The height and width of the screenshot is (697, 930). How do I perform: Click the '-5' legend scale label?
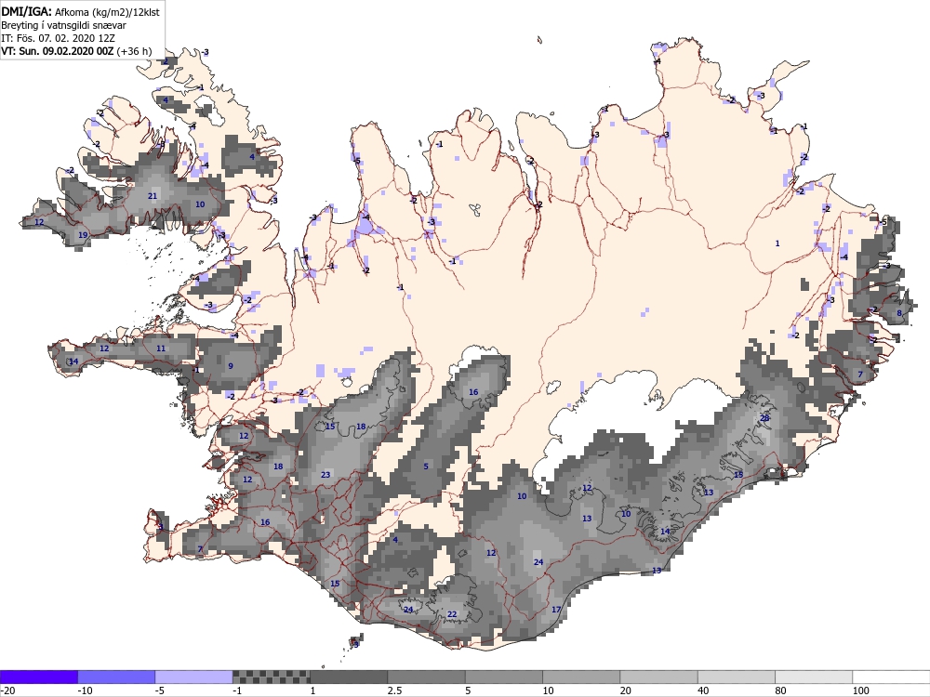pos(160,690)
